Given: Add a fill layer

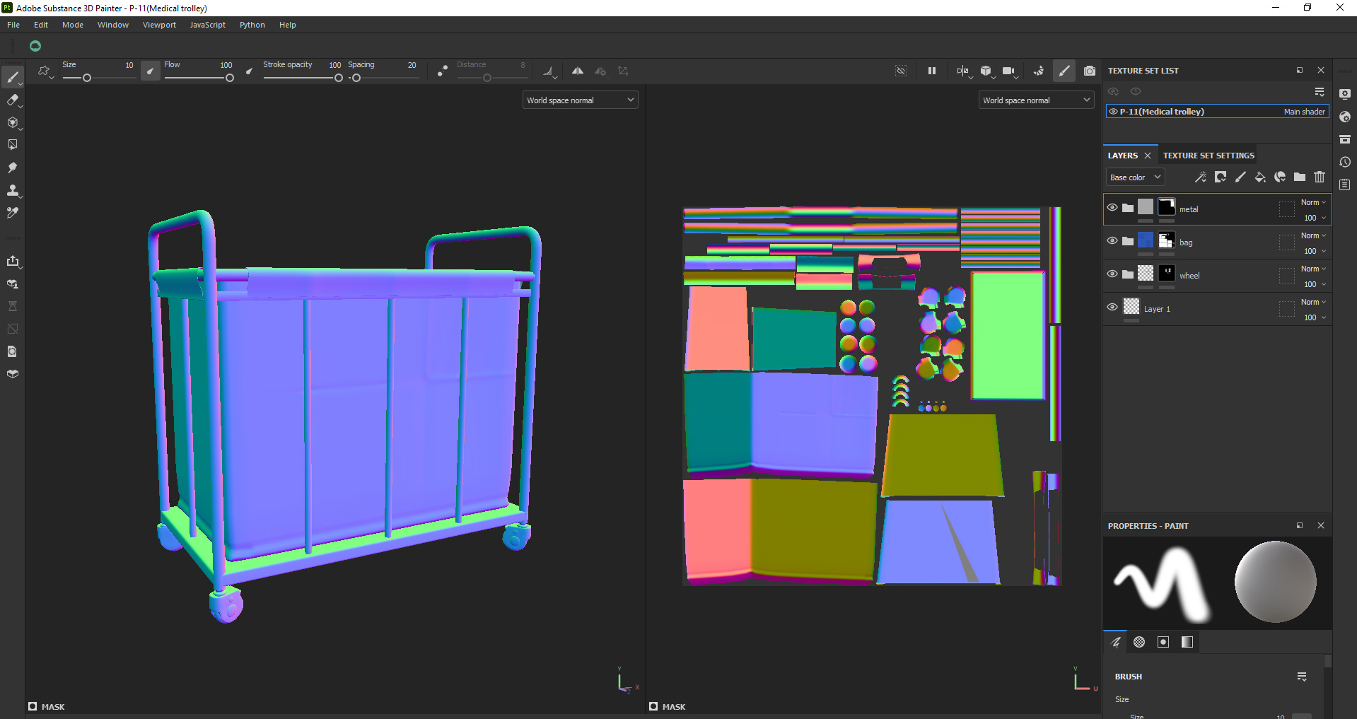Looking at the screenshot, I should click(1260, 177).
